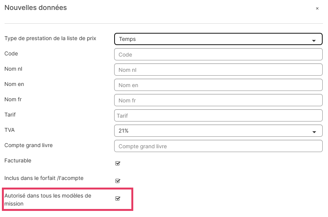Open the TVA 21% dropdown
The height and width of the screenshot is (217, 328).
214,131
